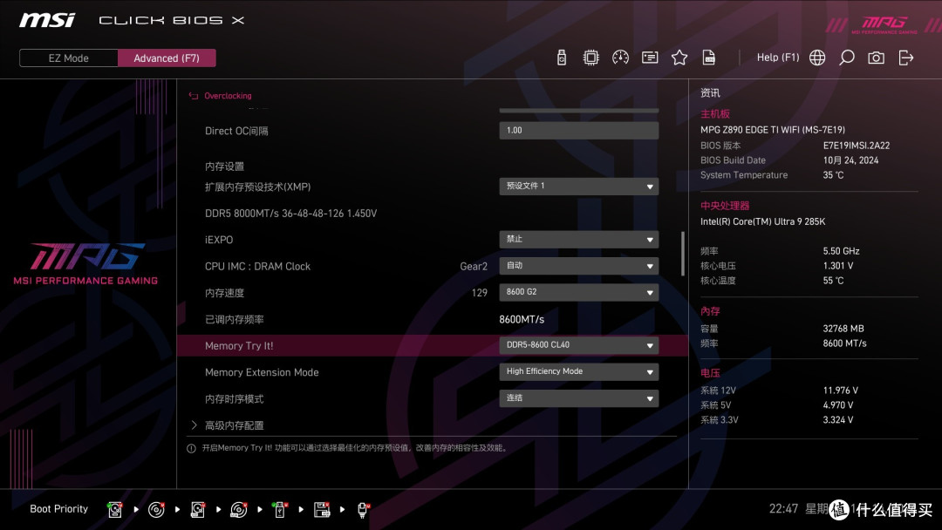Open the hardware info card icon
Viewport: 942px width, 530px height.
(650, 58)
